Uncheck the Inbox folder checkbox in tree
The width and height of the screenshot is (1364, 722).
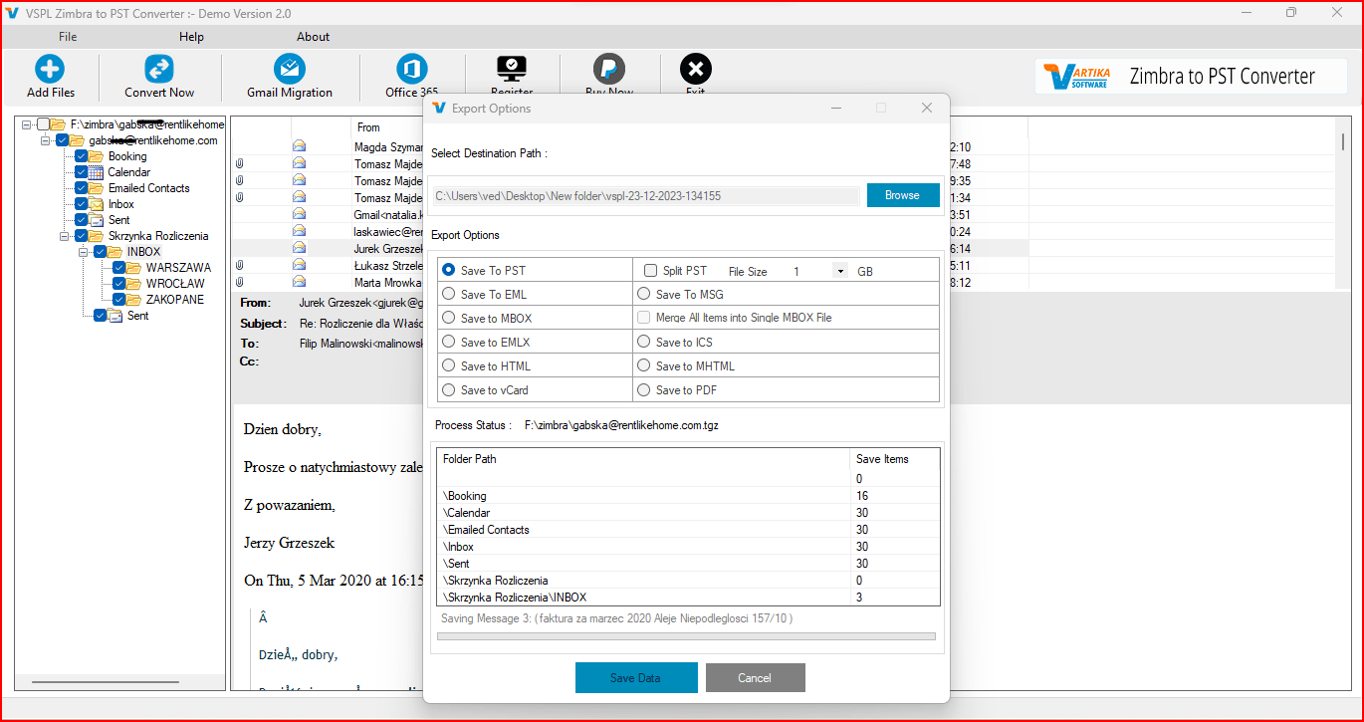point(82,204)
